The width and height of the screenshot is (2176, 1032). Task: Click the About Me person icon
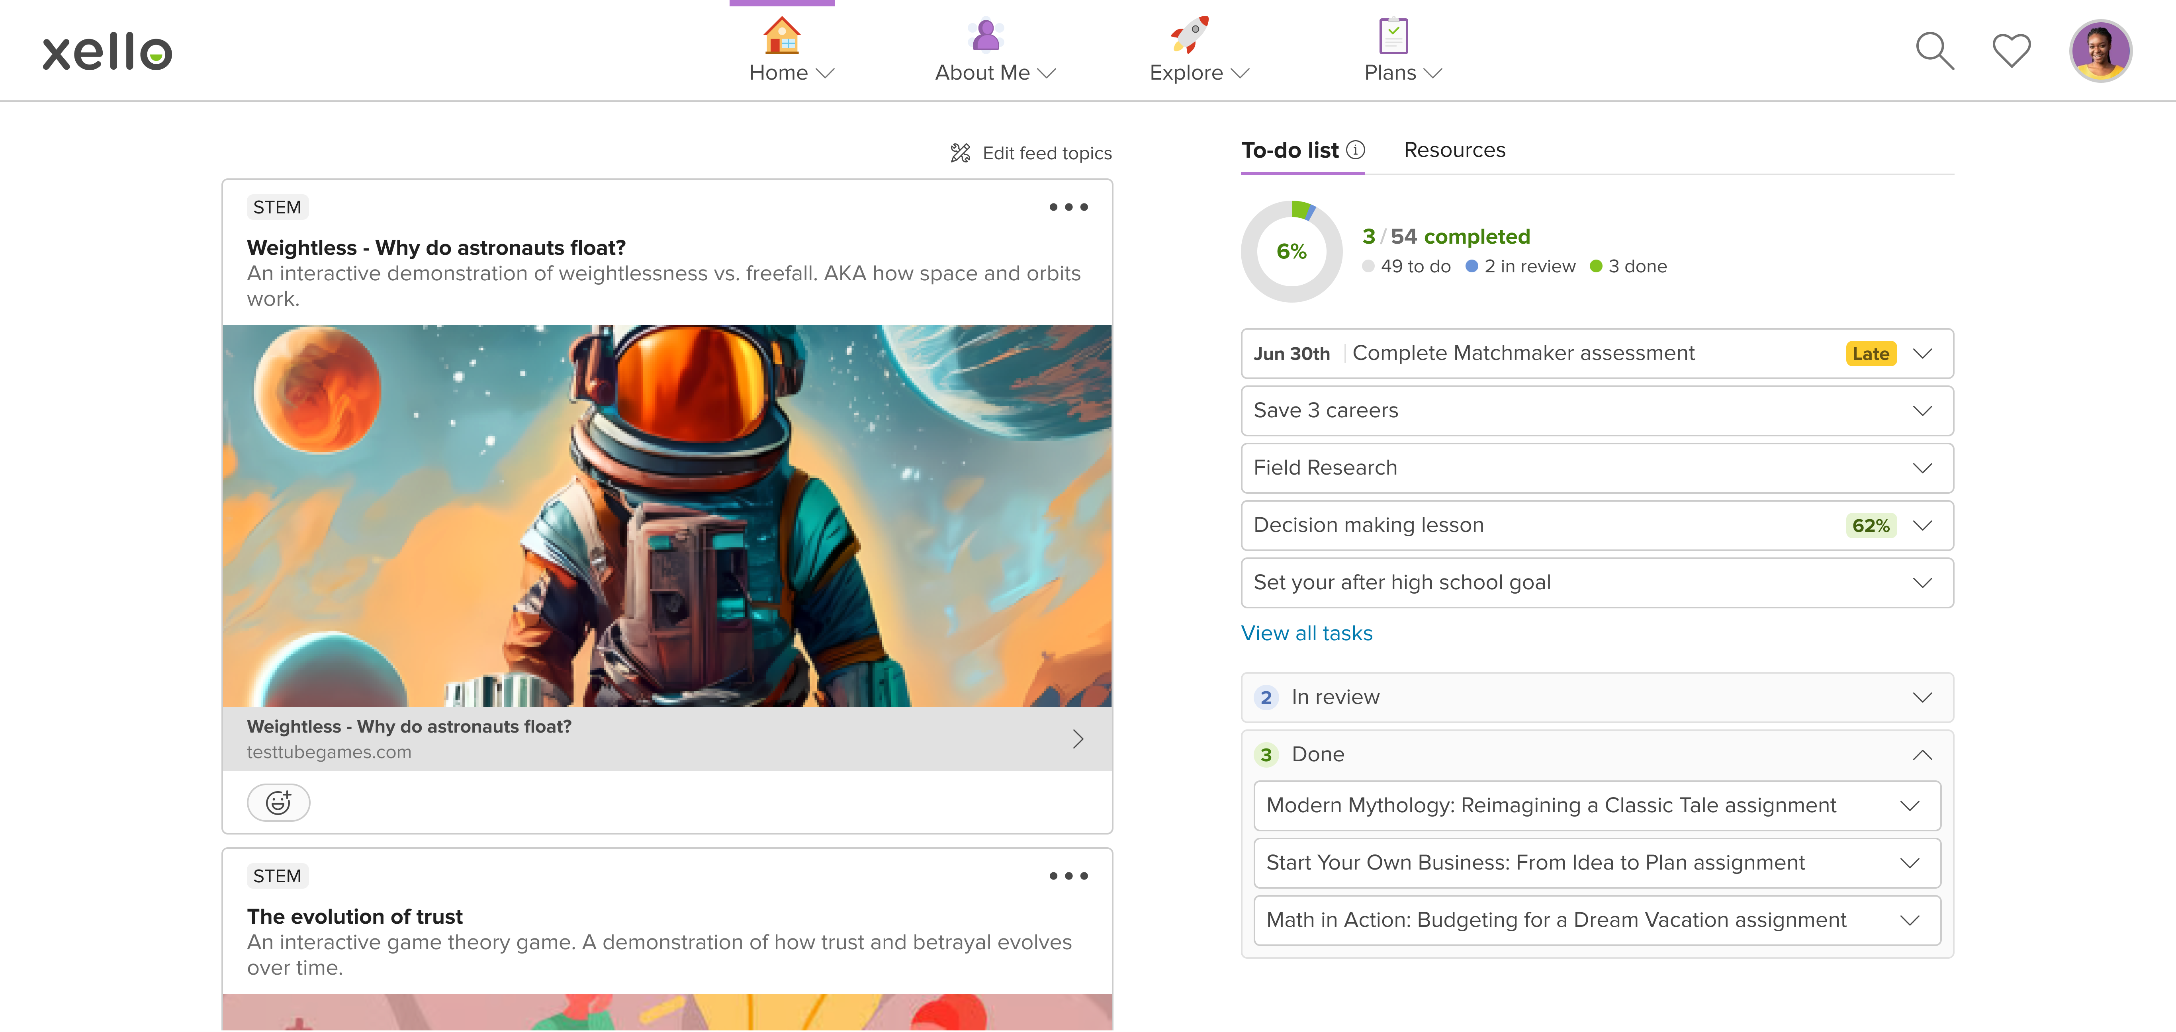(x=985, y=35)
